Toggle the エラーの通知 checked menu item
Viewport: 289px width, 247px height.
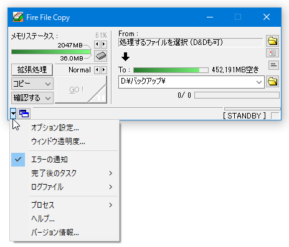[65, 160]
